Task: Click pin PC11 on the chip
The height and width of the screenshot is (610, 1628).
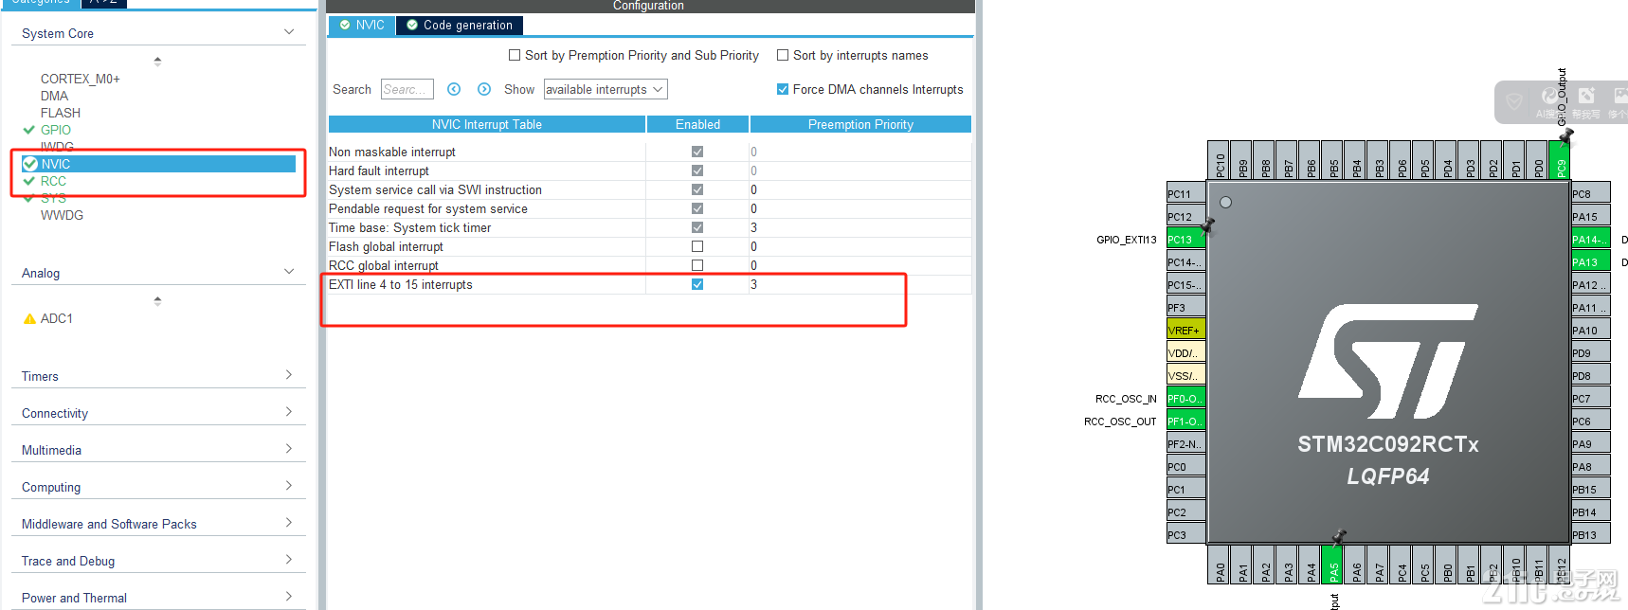Action: (x=1185, y=194)
